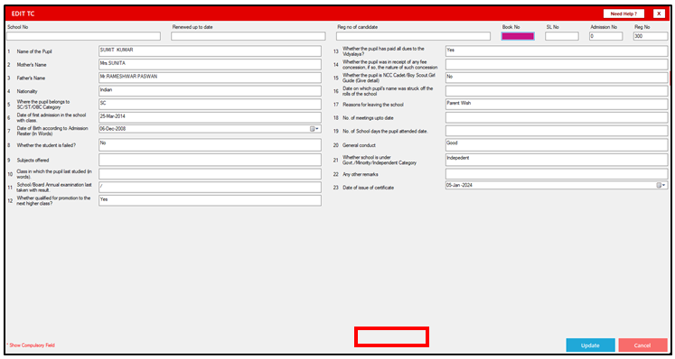The width and height of the screenshot is (675, 359).
Task: Open Date of issue calendar dropdown
Action: [661, 185]
